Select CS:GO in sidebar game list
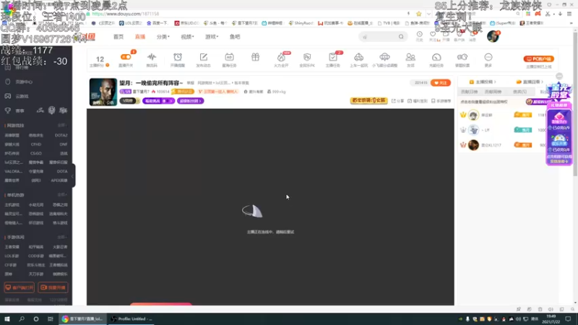 tap(35, 153)
